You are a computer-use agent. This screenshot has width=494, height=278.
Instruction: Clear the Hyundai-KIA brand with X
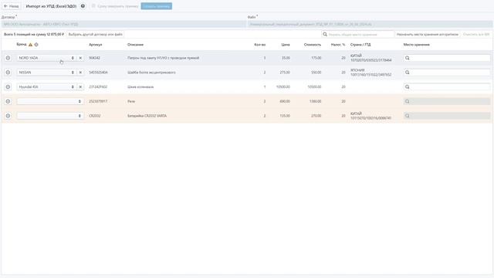pos(80,87)
